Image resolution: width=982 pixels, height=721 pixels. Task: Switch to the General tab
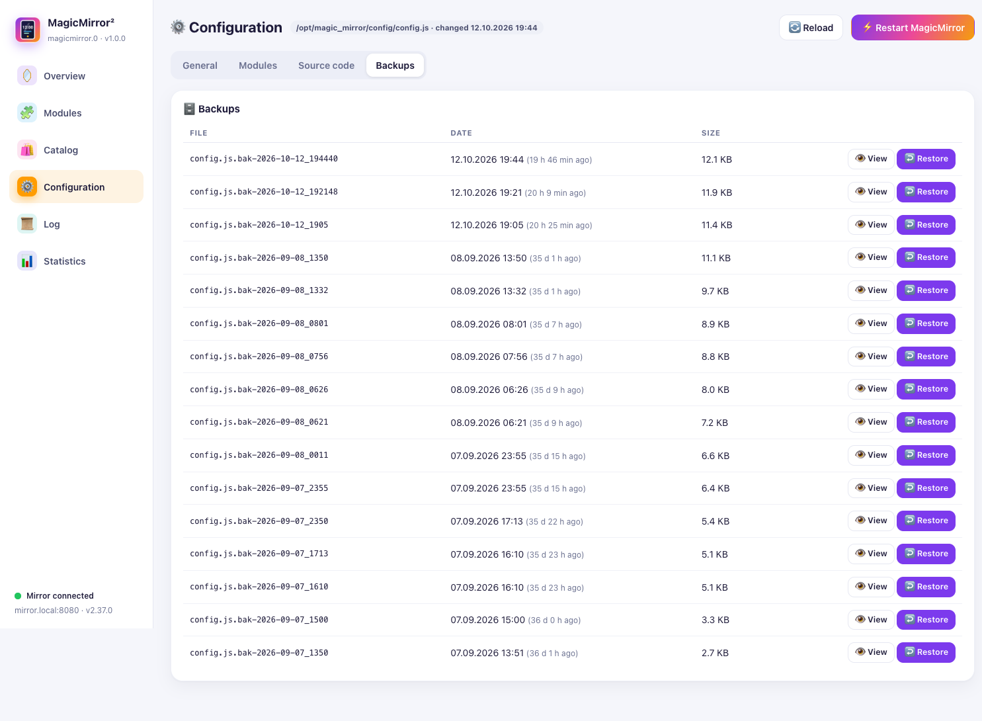(200, 65)
